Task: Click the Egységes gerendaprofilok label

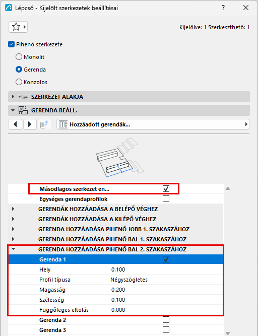Action: 74,199
